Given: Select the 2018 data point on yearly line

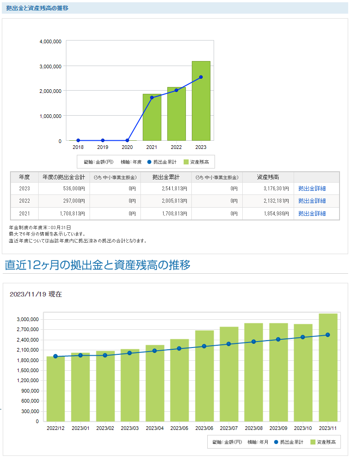Looking at the screenshot, I should (x=78, y=140).
